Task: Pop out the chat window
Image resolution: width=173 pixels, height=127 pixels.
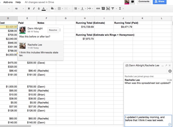Action: pos(166,65)
